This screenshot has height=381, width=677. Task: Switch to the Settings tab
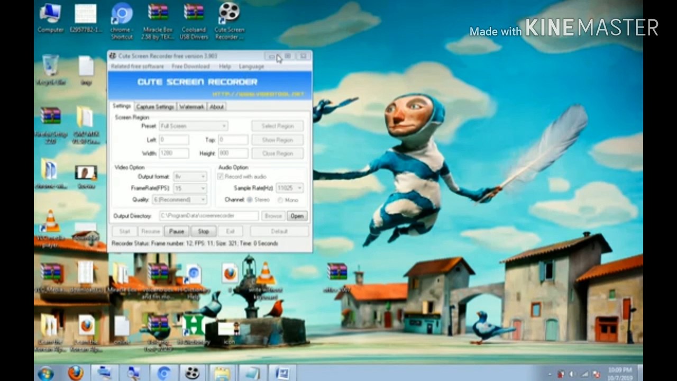point(122,106)
